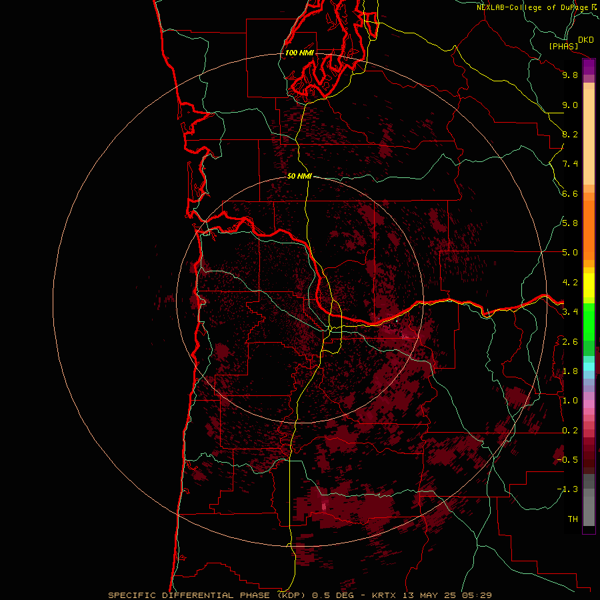600x600 pixels.
Task: Click the 1.0 value on the scale
Action: pos(570,401)
